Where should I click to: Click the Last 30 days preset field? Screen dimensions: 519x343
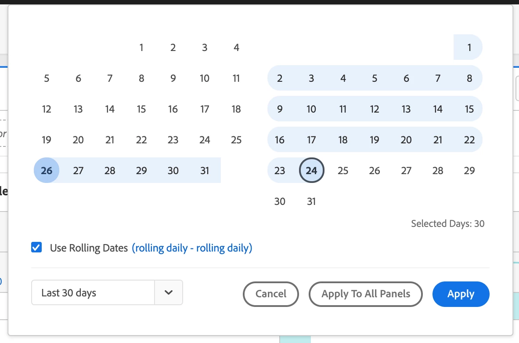[x=93, y=292]
